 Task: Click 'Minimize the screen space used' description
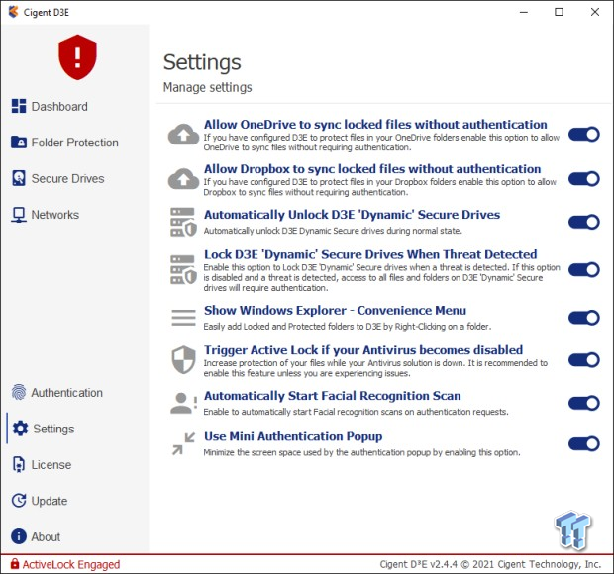pyautogui.click(x=361, y=452)
